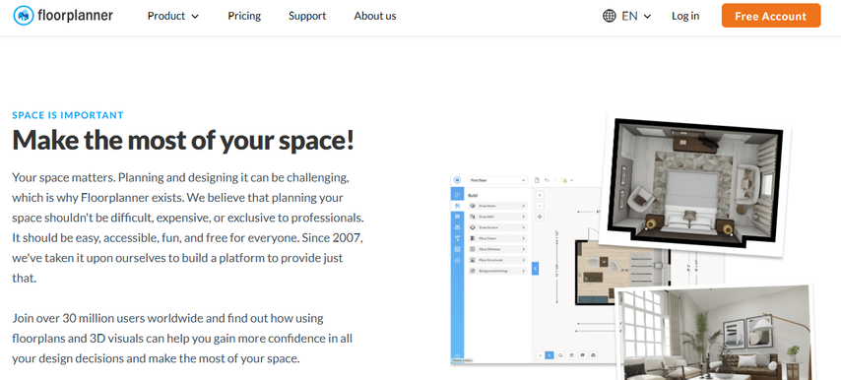Open the Support menu item
841x380 pixels.
point(307,16)
